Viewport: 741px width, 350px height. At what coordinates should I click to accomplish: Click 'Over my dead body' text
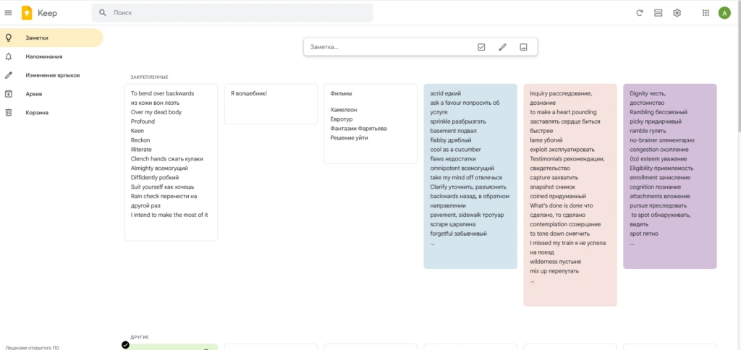[x=156, y=112]
